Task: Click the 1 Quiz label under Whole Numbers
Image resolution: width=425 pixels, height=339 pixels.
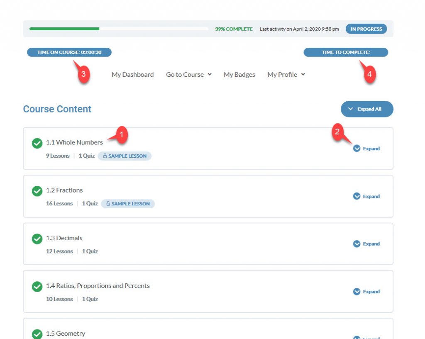Action: point(86,156)
